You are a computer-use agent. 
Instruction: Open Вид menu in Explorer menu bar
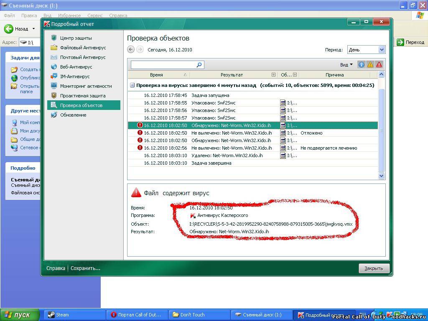48,15
